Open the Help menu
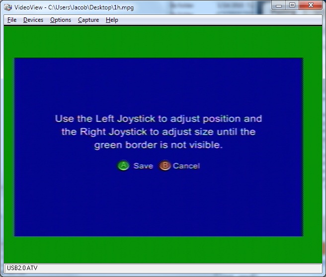 pos(112,20)
